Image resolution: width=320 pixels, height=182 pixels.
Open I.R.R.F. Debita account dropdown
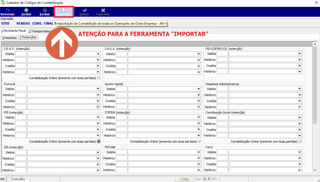(98, 54)
